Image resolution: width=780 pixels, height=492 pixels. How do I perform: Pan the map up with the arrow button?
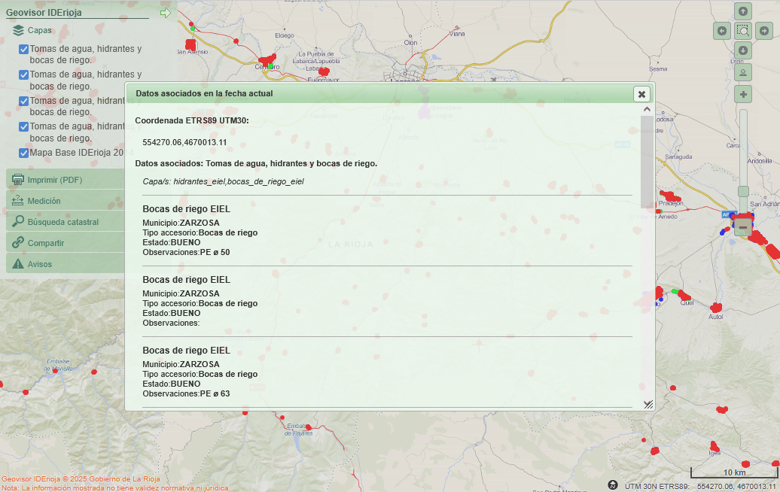[x=742, y=11]
